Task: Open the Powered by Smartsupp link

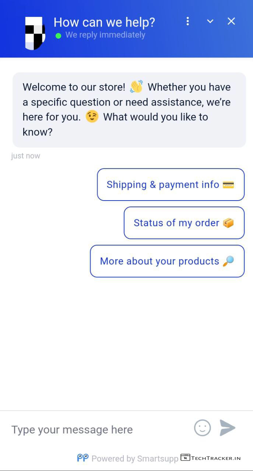Action: click(x=135, y=458)
